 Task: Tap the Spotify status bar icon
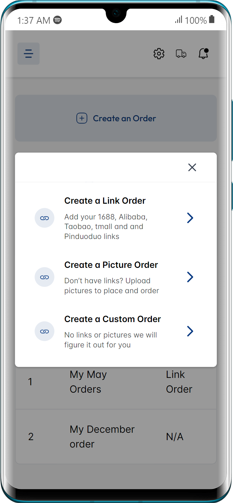[58, 20]
